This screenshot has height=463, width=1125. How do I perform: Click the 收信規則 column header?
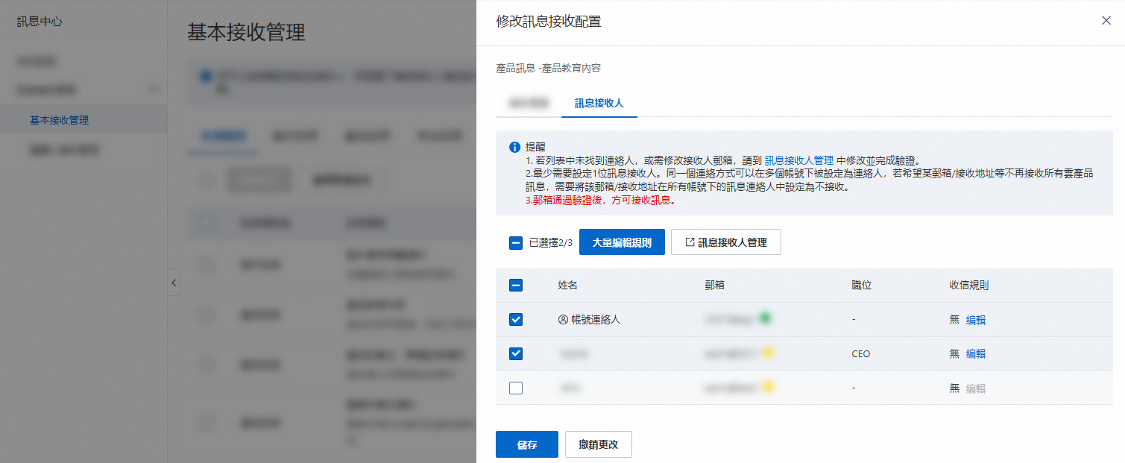tap(969, 286)
